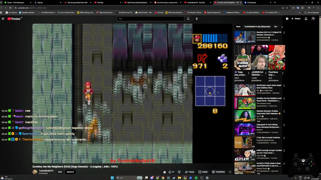Go to YouTube Premium home logo
The image size is (321, 180).
pyautogui.click(x=15, y=19)
